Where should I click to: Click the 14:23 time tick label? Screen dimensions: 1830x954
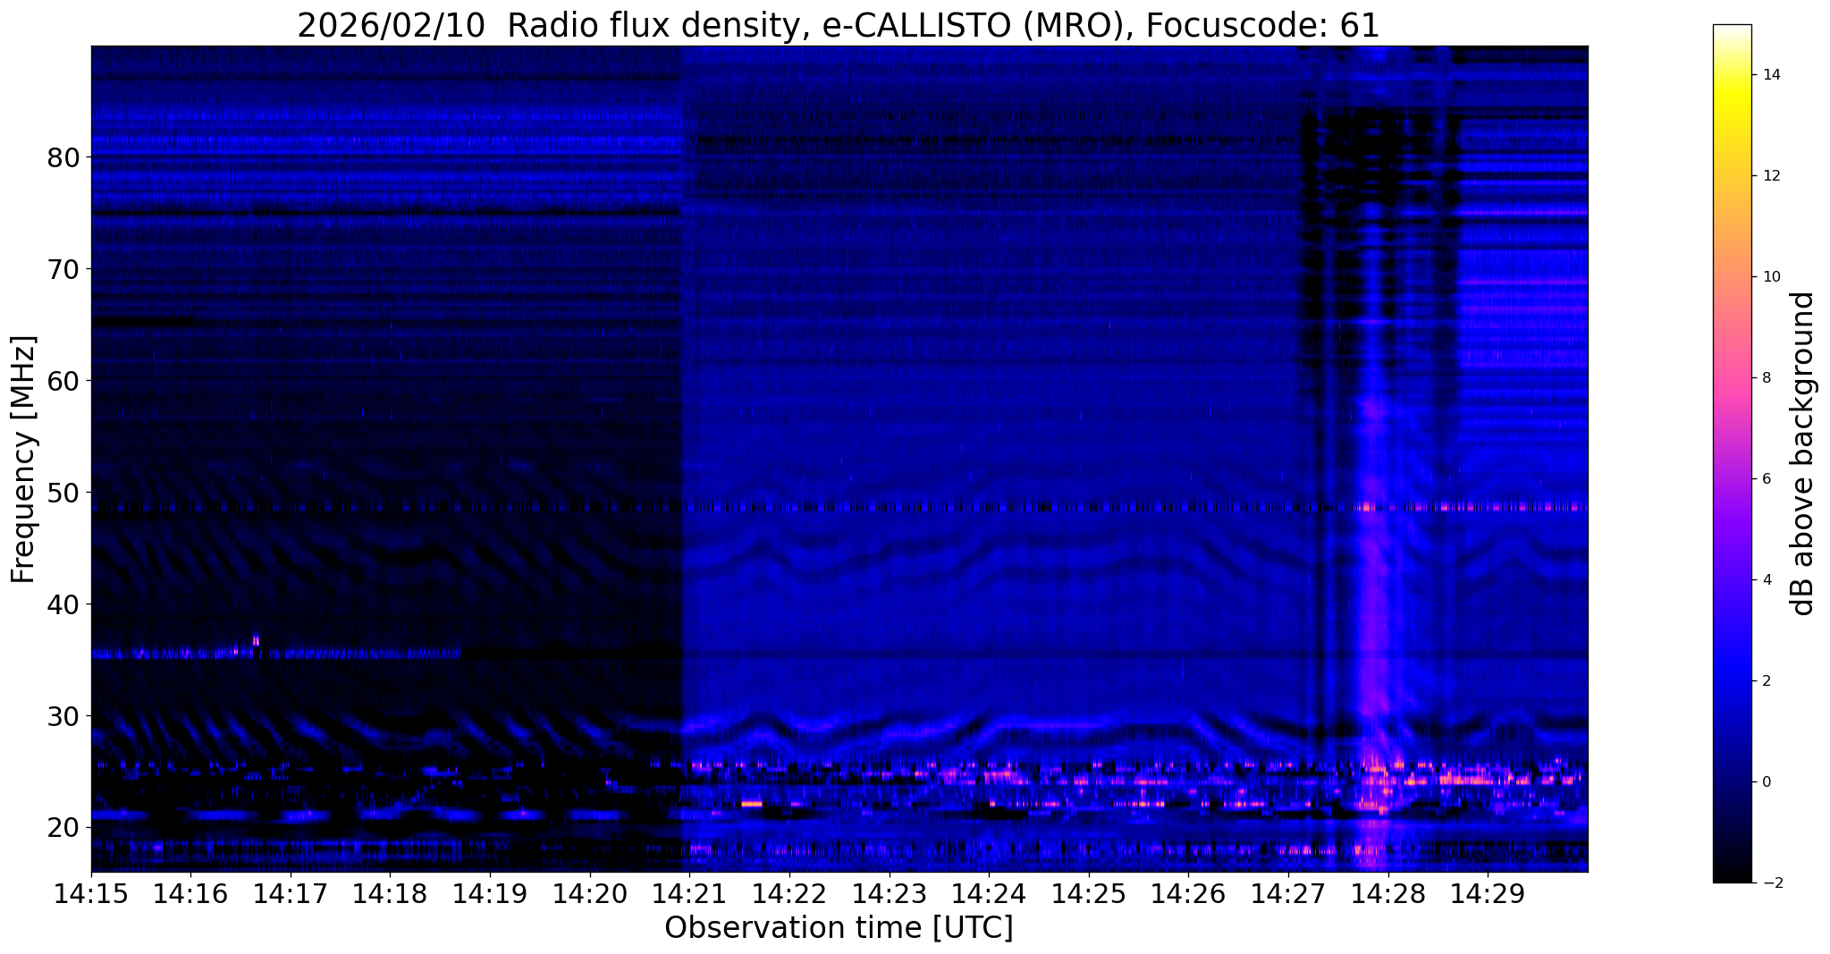889,893
